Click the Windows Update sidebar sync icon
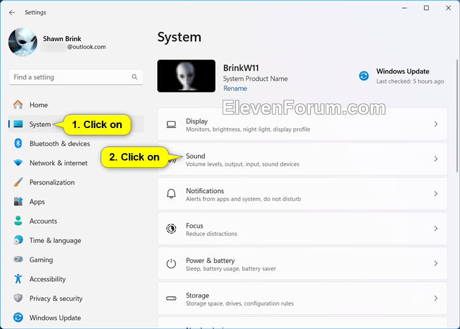This screenshot has height=329, width=460. click(18, 317)
